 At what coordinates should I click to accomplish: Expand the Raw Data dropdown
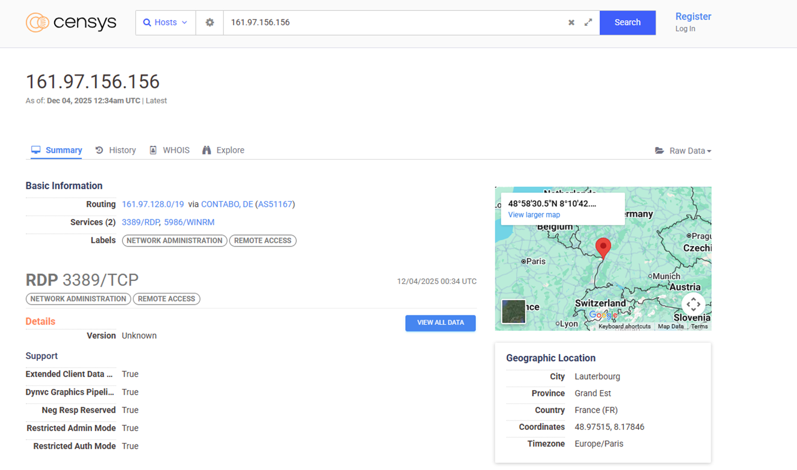click(683, 151)
